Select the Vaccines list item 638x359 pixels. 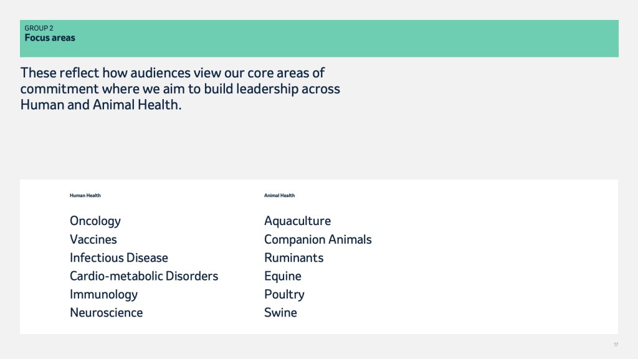[93, 239]
